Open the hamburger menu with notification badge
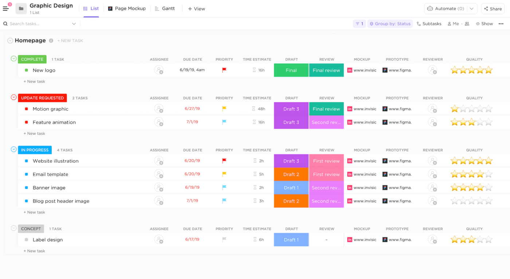Viewport: 510px width, 279px height. (6, 8)
